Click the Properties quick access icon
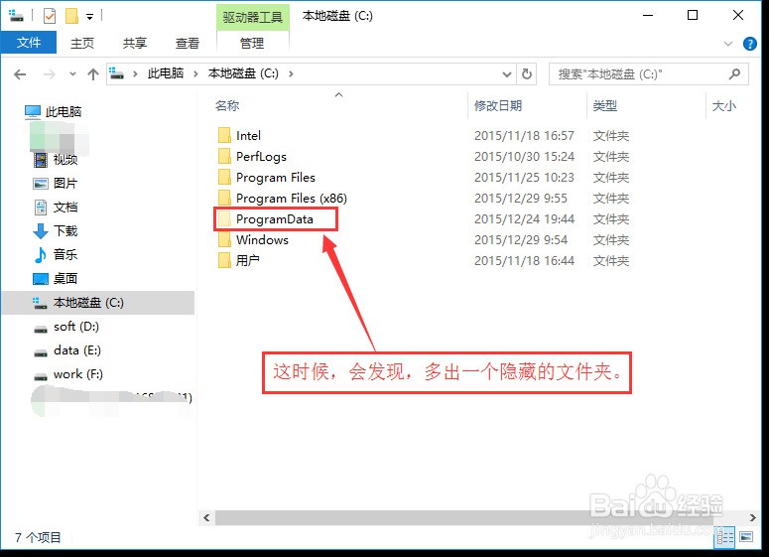This screenshot has height=557, width=769. (50, 16)
